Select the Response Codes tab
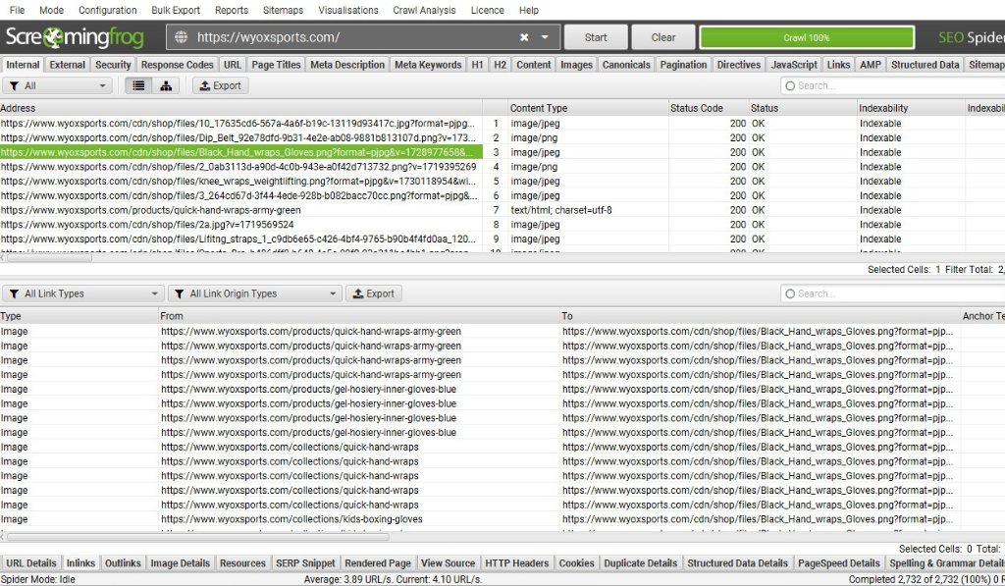 [x=177, y=65]
